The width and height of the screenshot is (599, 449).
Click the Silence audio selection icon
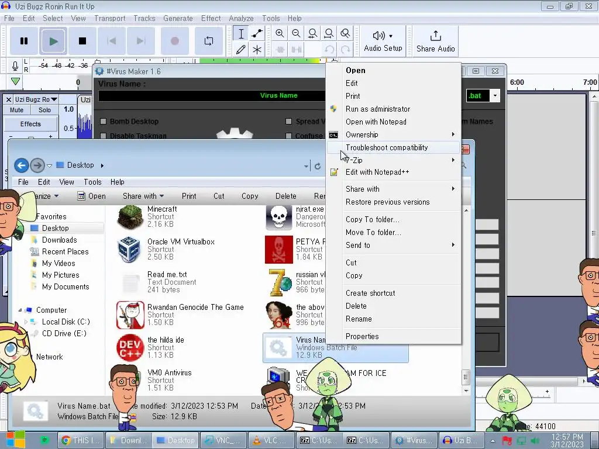click(x=296, y=50)
